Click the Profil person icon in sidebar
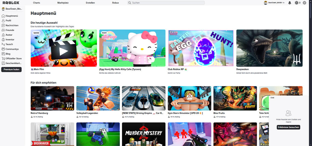 [3, 21]
